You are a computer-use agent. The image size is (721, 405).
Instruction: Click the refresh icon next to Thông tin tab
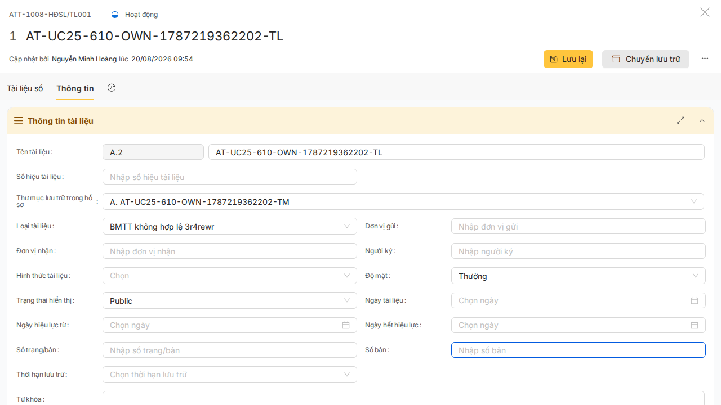(112, 88)
